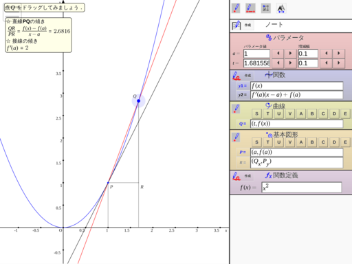Click the fit-to-frame icon in top toolbar
The height and width of the screenshot is (264, 352).
click(266, 8)
